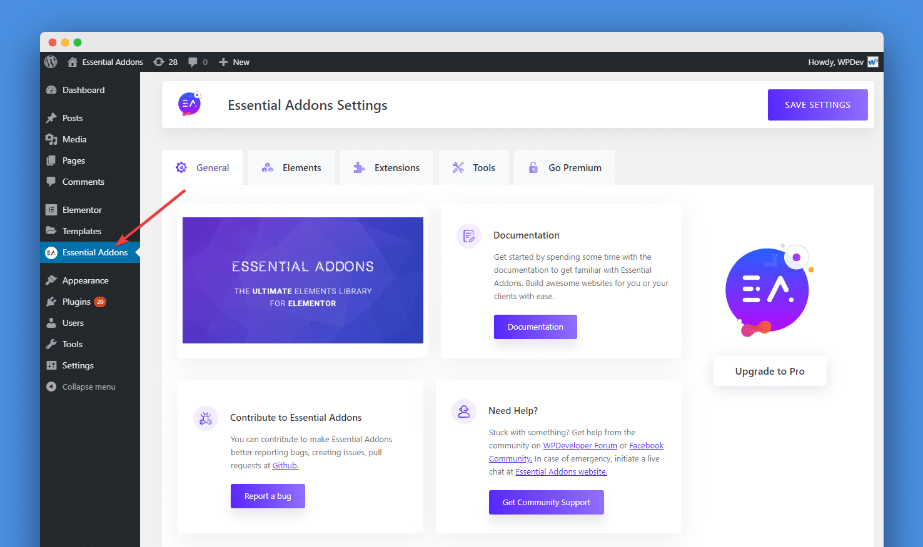
Task: Click the WordPress logo in admin bar
Action: 51,62
